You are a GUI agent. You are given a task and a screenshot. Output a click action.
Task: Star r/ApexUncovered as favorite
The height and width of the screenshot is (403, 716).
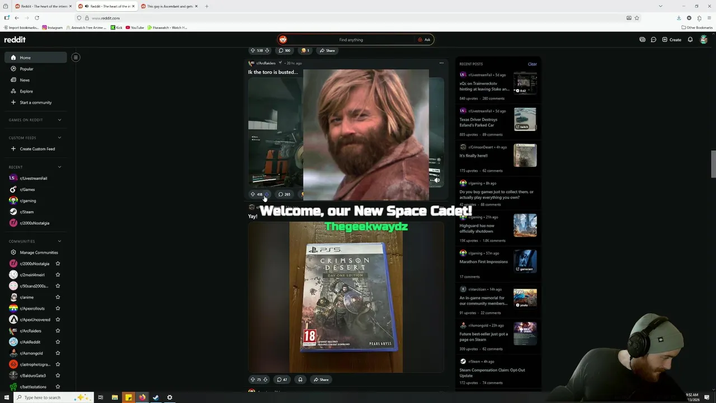click(x=58, y=320)
